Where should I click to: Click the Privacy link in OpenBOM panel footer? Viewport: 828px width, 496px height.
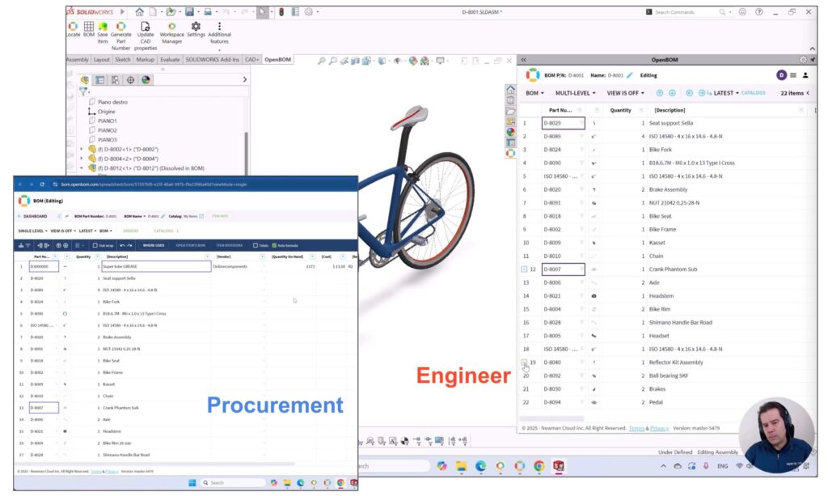point(659,428)
